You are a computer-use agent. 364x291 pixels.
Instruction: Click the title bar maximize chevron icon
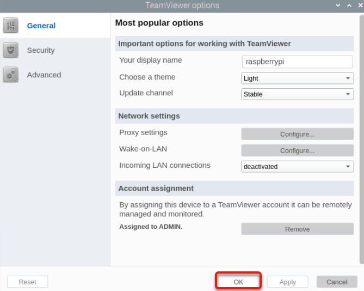[x=349, y=5]
